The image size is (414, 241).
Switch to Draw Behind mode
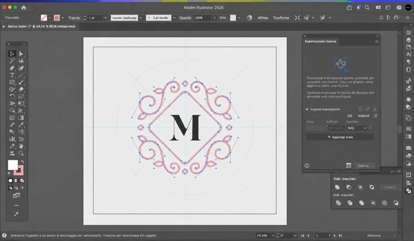pos(16,188)
